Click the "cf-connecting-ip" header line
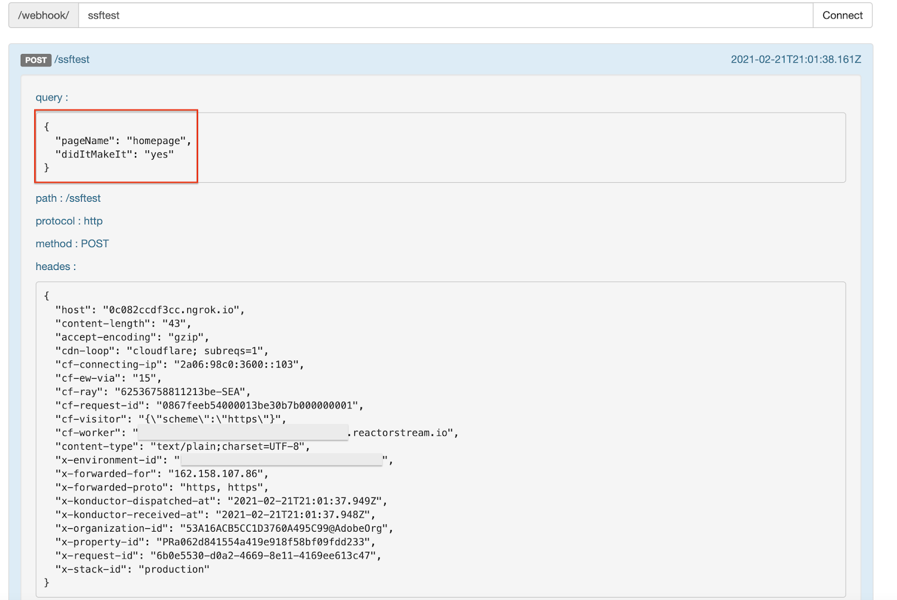Image resolution: width=897 pixels, height=600 pixels. [x=180, y=365]
